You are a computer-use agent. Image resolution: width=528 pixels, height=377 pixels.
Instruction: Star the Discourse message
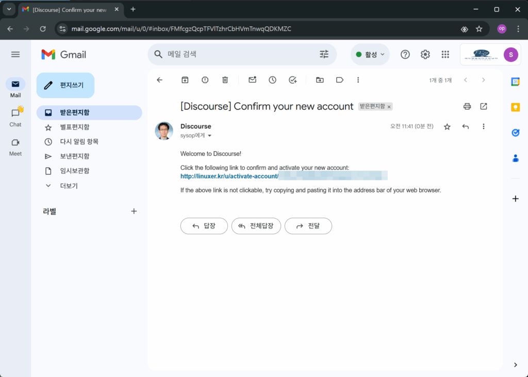(447, 126)
